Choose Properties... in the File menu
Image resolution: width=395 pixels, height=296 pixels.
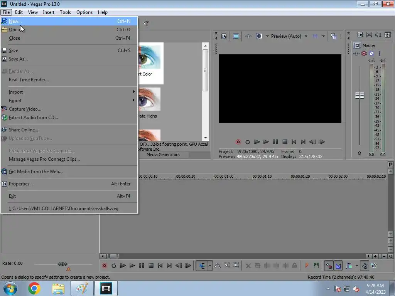[69, 184]
